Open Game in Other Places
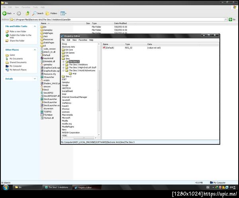Screen dimensions: 239x198 point(12,55)
